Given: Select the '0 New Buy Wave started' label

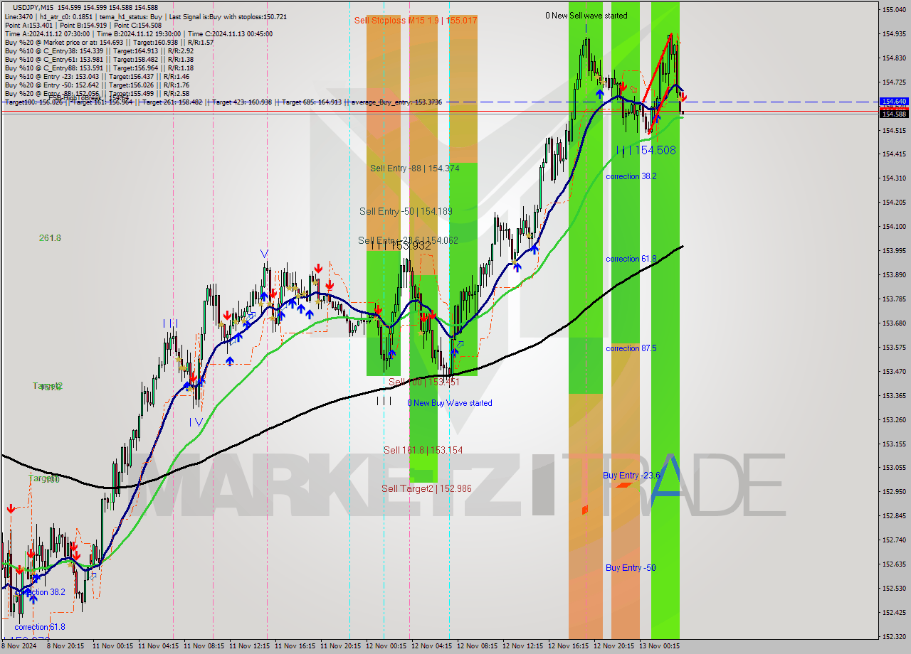Looking at the screenshot, I should pyautogui.click(x=449, y=403).
